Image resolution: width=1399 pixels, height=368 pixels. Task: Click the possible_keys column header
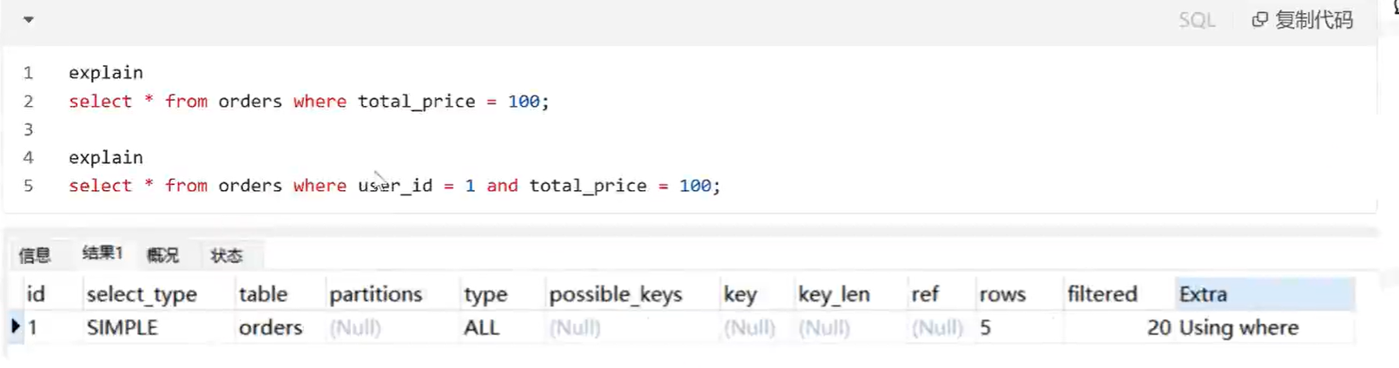pos(615,294)
